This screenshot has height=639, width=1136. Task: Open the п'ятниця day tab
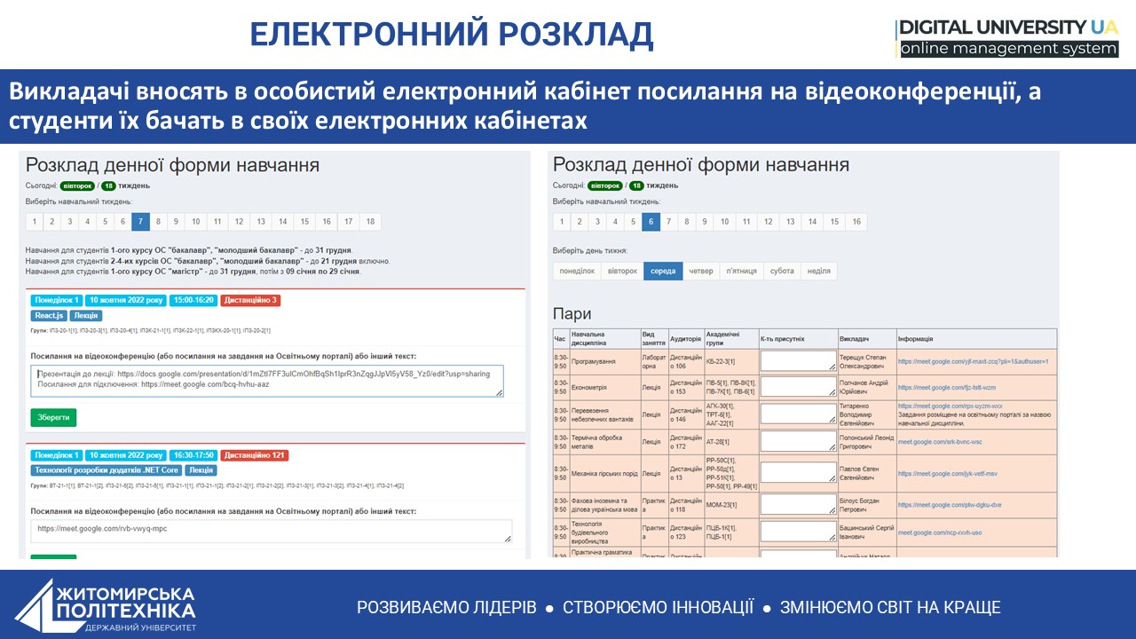click(x=740, y=272)
